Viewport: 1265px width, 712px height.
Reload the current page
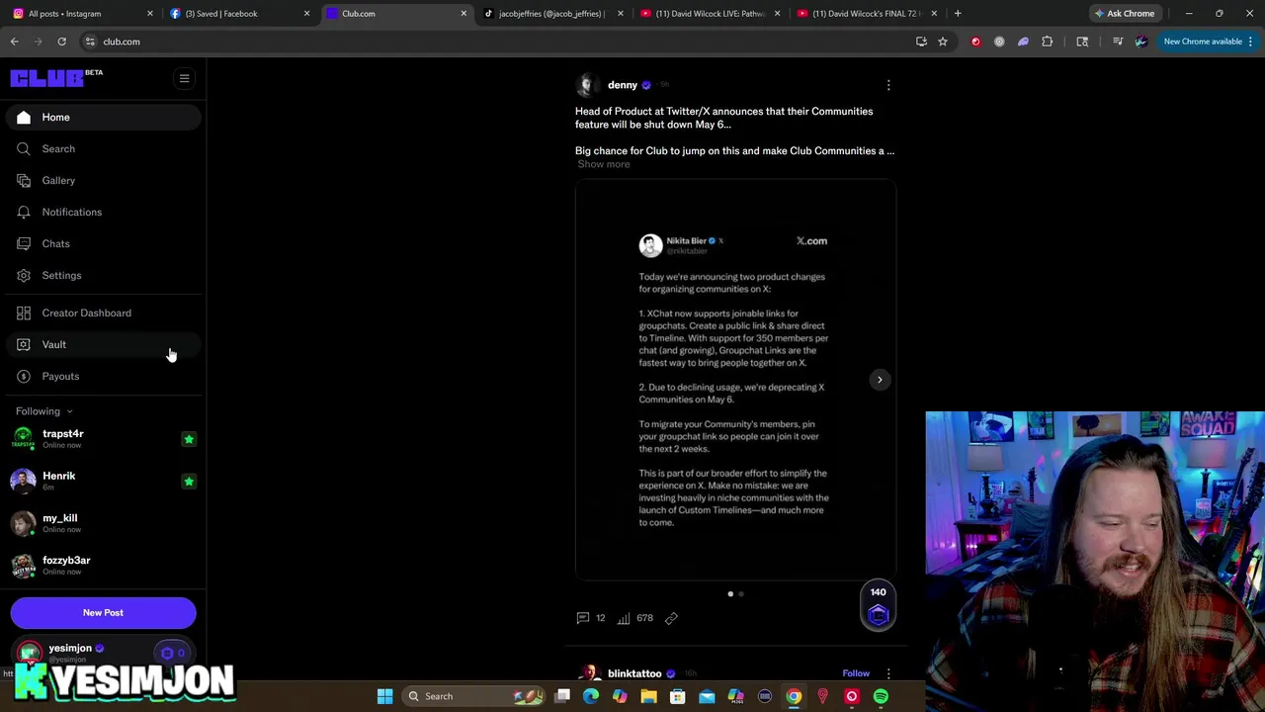[61, 42]
